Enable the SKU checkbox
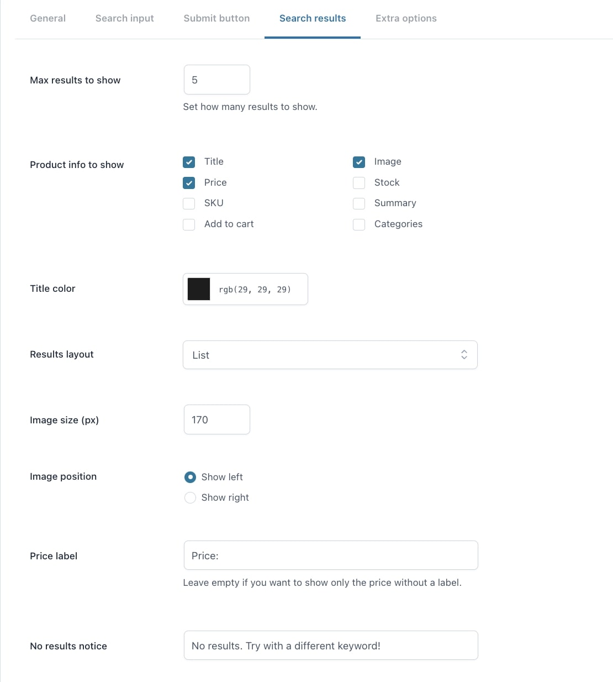 189,203
